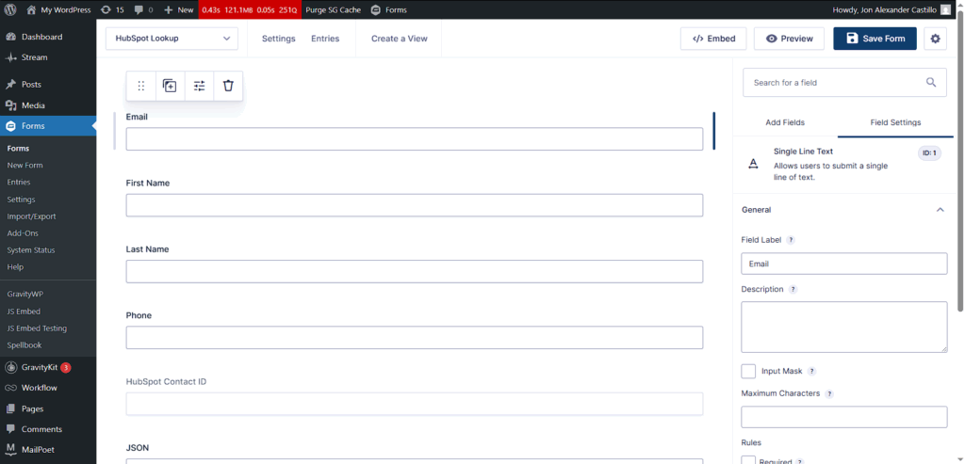
Task: Click Field Label help question mark icon
Action: point(791,240)
